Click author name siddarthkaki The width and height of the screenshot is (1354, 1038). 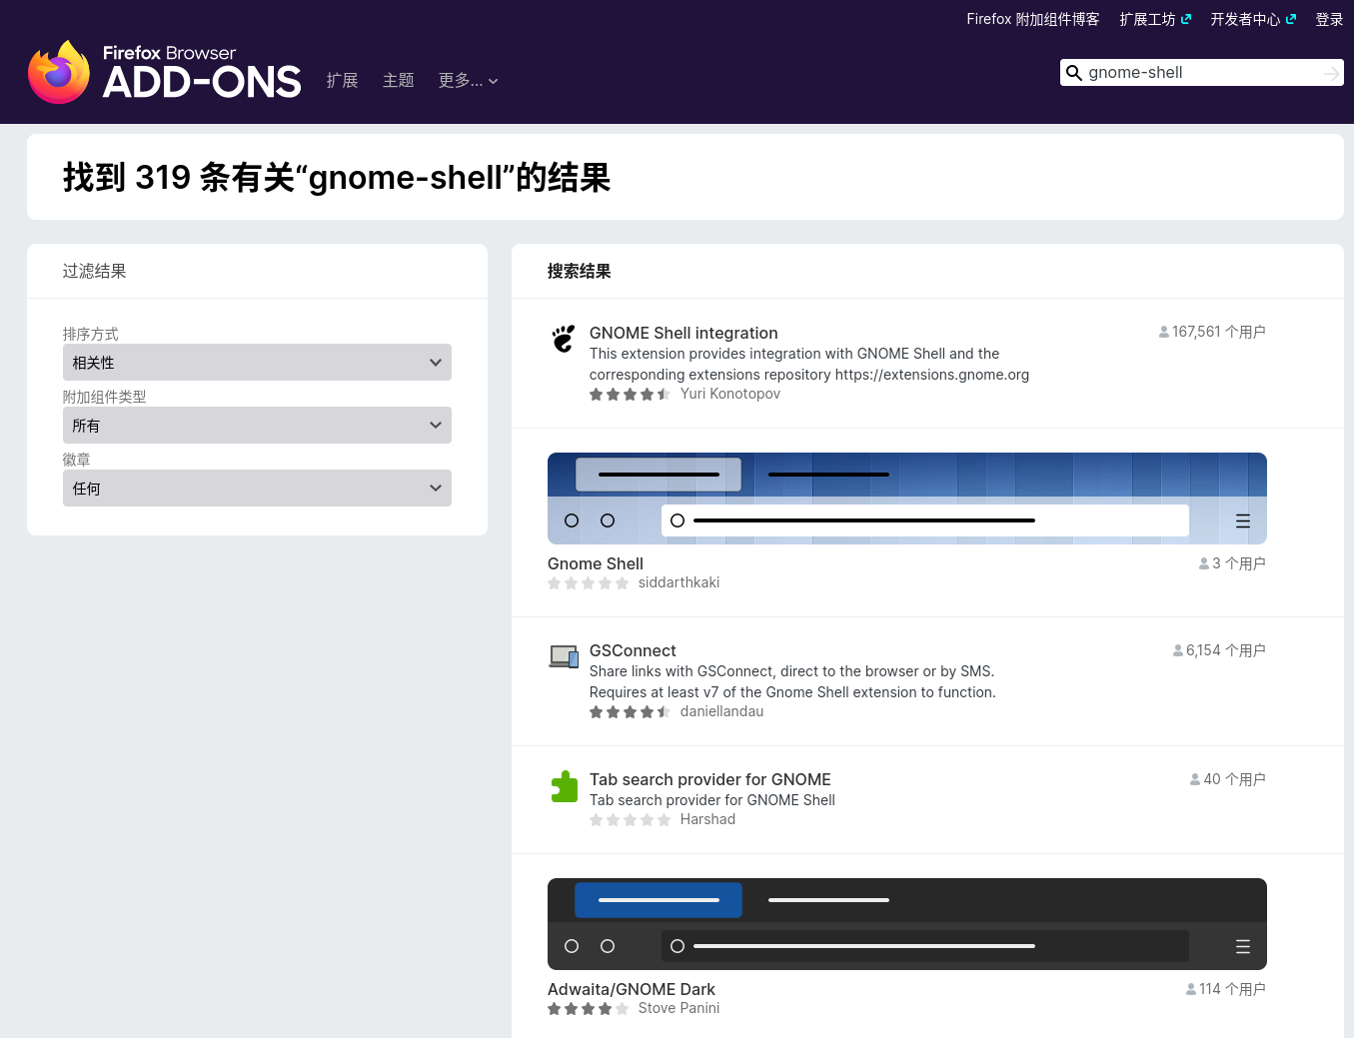678,582
